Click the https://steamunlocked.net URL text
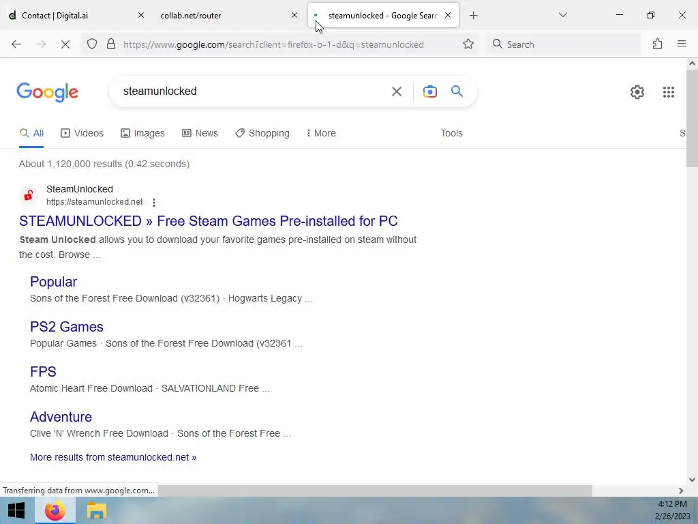 click(x=94, y=202)
